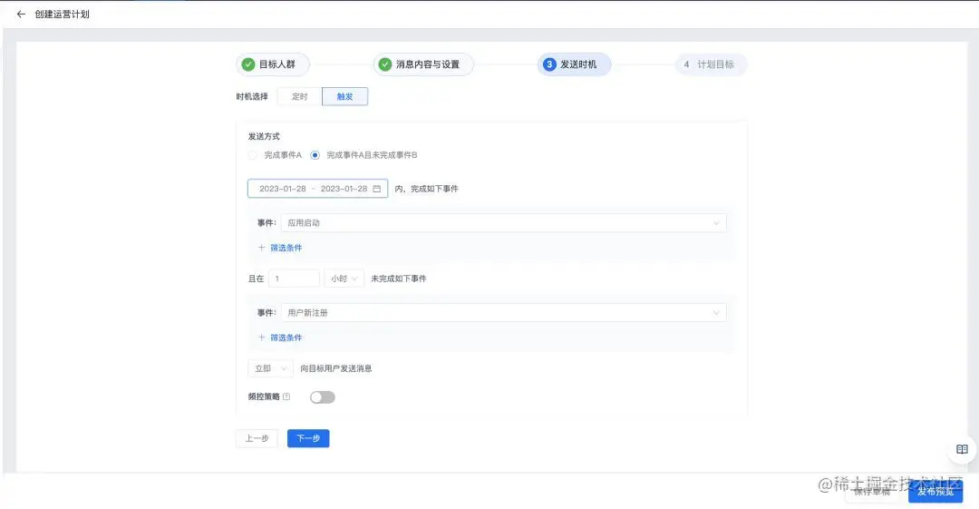This screenshot has height=509, width=979.
Task: Click the 保存草稿 button
Action: click(x=872, y=492)
